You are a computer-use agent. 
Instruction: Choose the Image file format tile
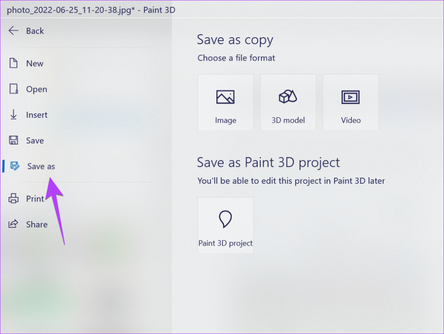tap(225, 102)
